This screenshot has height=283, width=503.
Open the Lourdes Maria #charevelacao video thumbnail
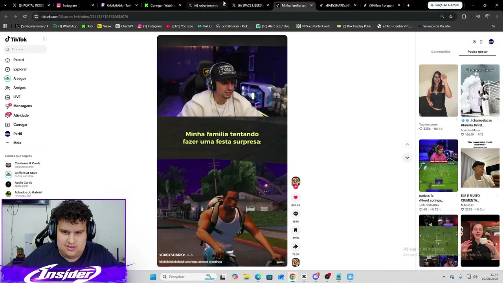coord(480,90)
